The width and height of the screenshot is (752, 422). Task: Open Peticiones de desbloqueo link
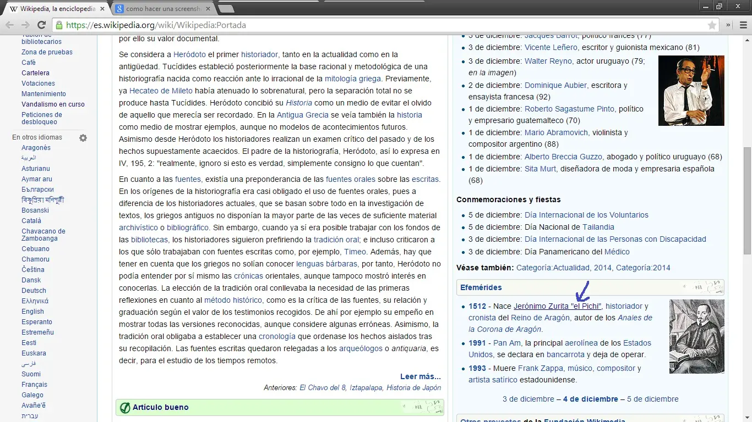coord(42,118)
